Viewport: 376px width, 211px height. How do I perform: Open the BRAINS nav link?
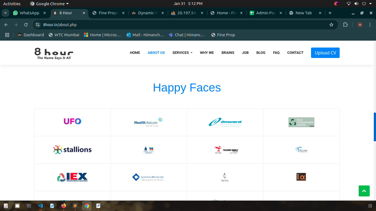tap(228, 53)
